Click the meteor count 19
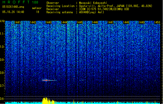The image size is (163, 104). click(x=38, y=12)
